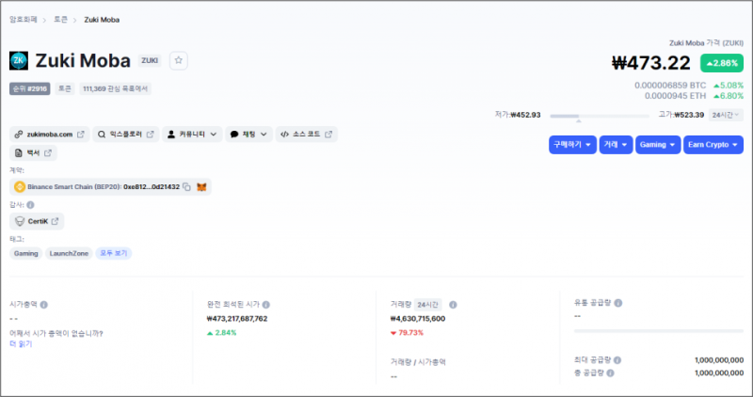Viewport: 753px width, 397px height.
Task: Click the 79.73% volume change
Action: point(407,333)
